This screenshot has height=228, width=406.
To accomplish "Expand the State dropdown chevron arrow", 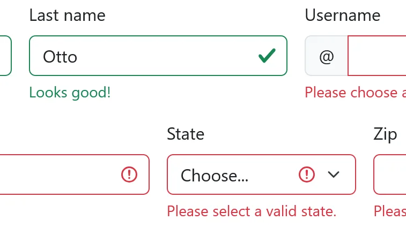I will [334, 174].
